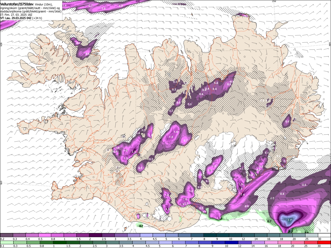Click bottom legend row swatch starting at 3
Viewport: 331px width, 248px height.
(x=113, y=243)
